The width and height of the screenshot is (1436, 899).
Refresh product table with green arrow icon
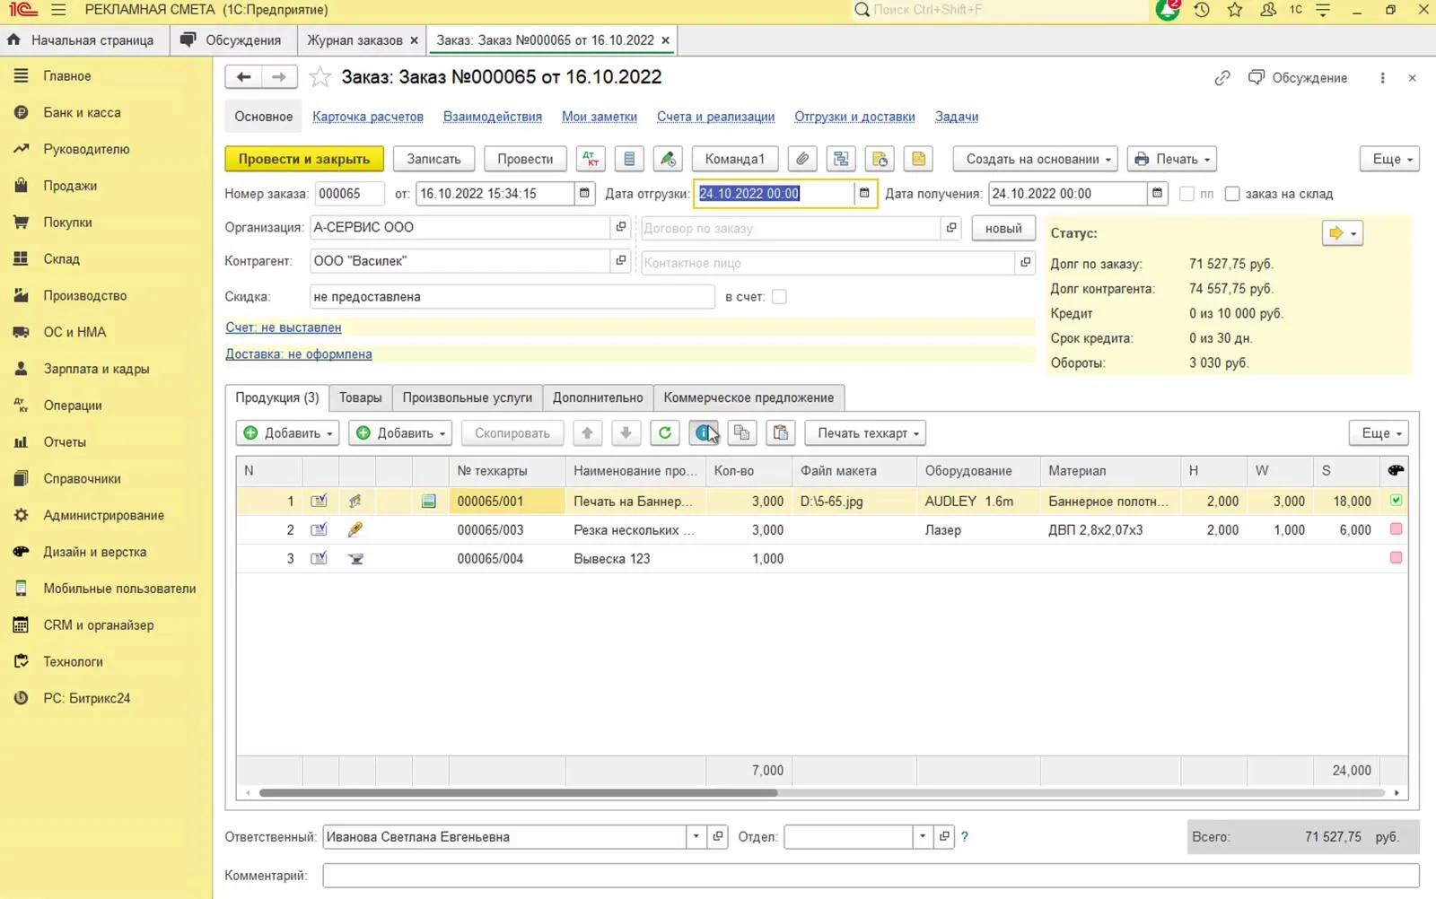pyautogui.click(x=665, y=433)
